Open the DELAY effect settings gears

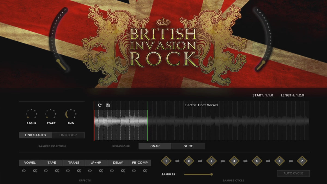click(x=123, y=171)
